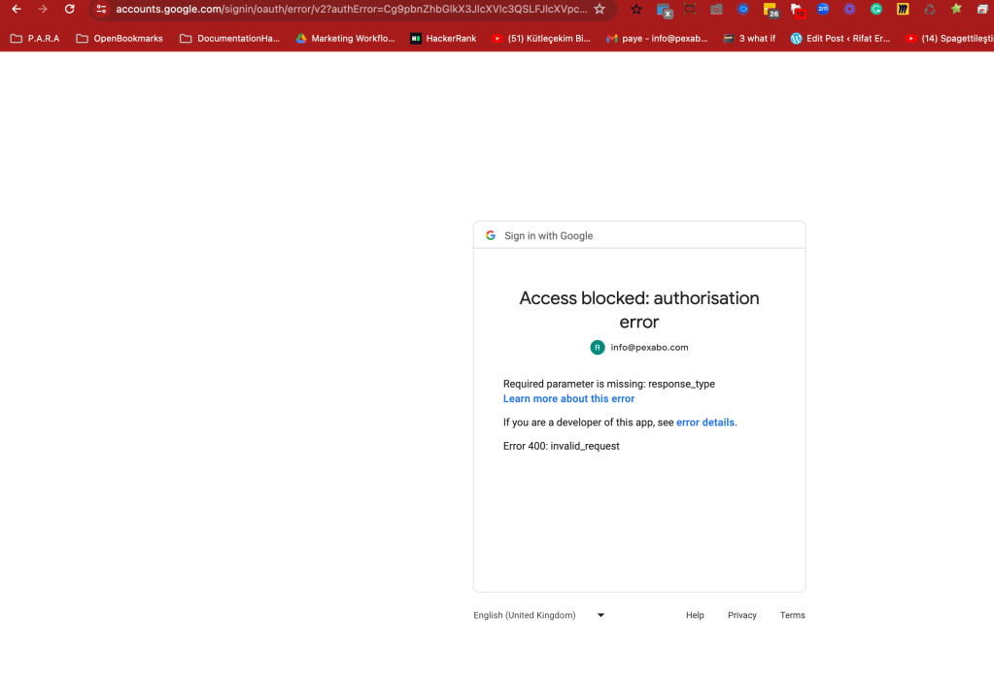994x683 pixels.
Task: Click the gray recycle arrows extension icon
Action: 929,9
